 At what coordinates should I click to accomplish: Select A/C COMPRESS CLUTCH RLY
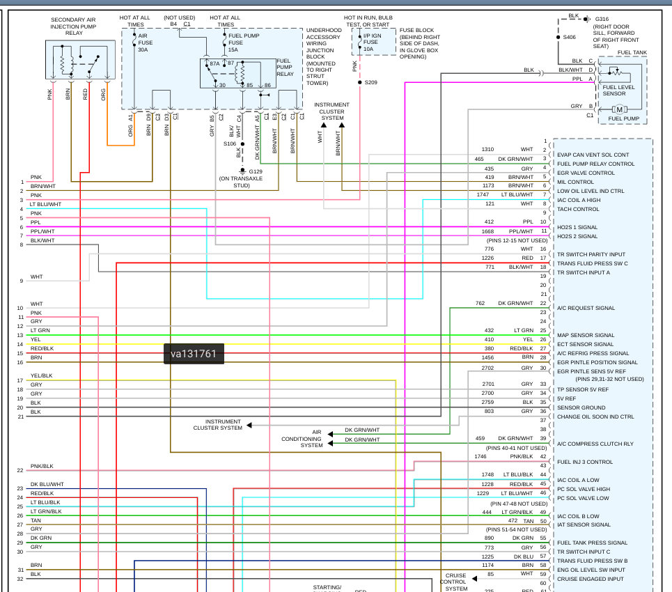595,444
